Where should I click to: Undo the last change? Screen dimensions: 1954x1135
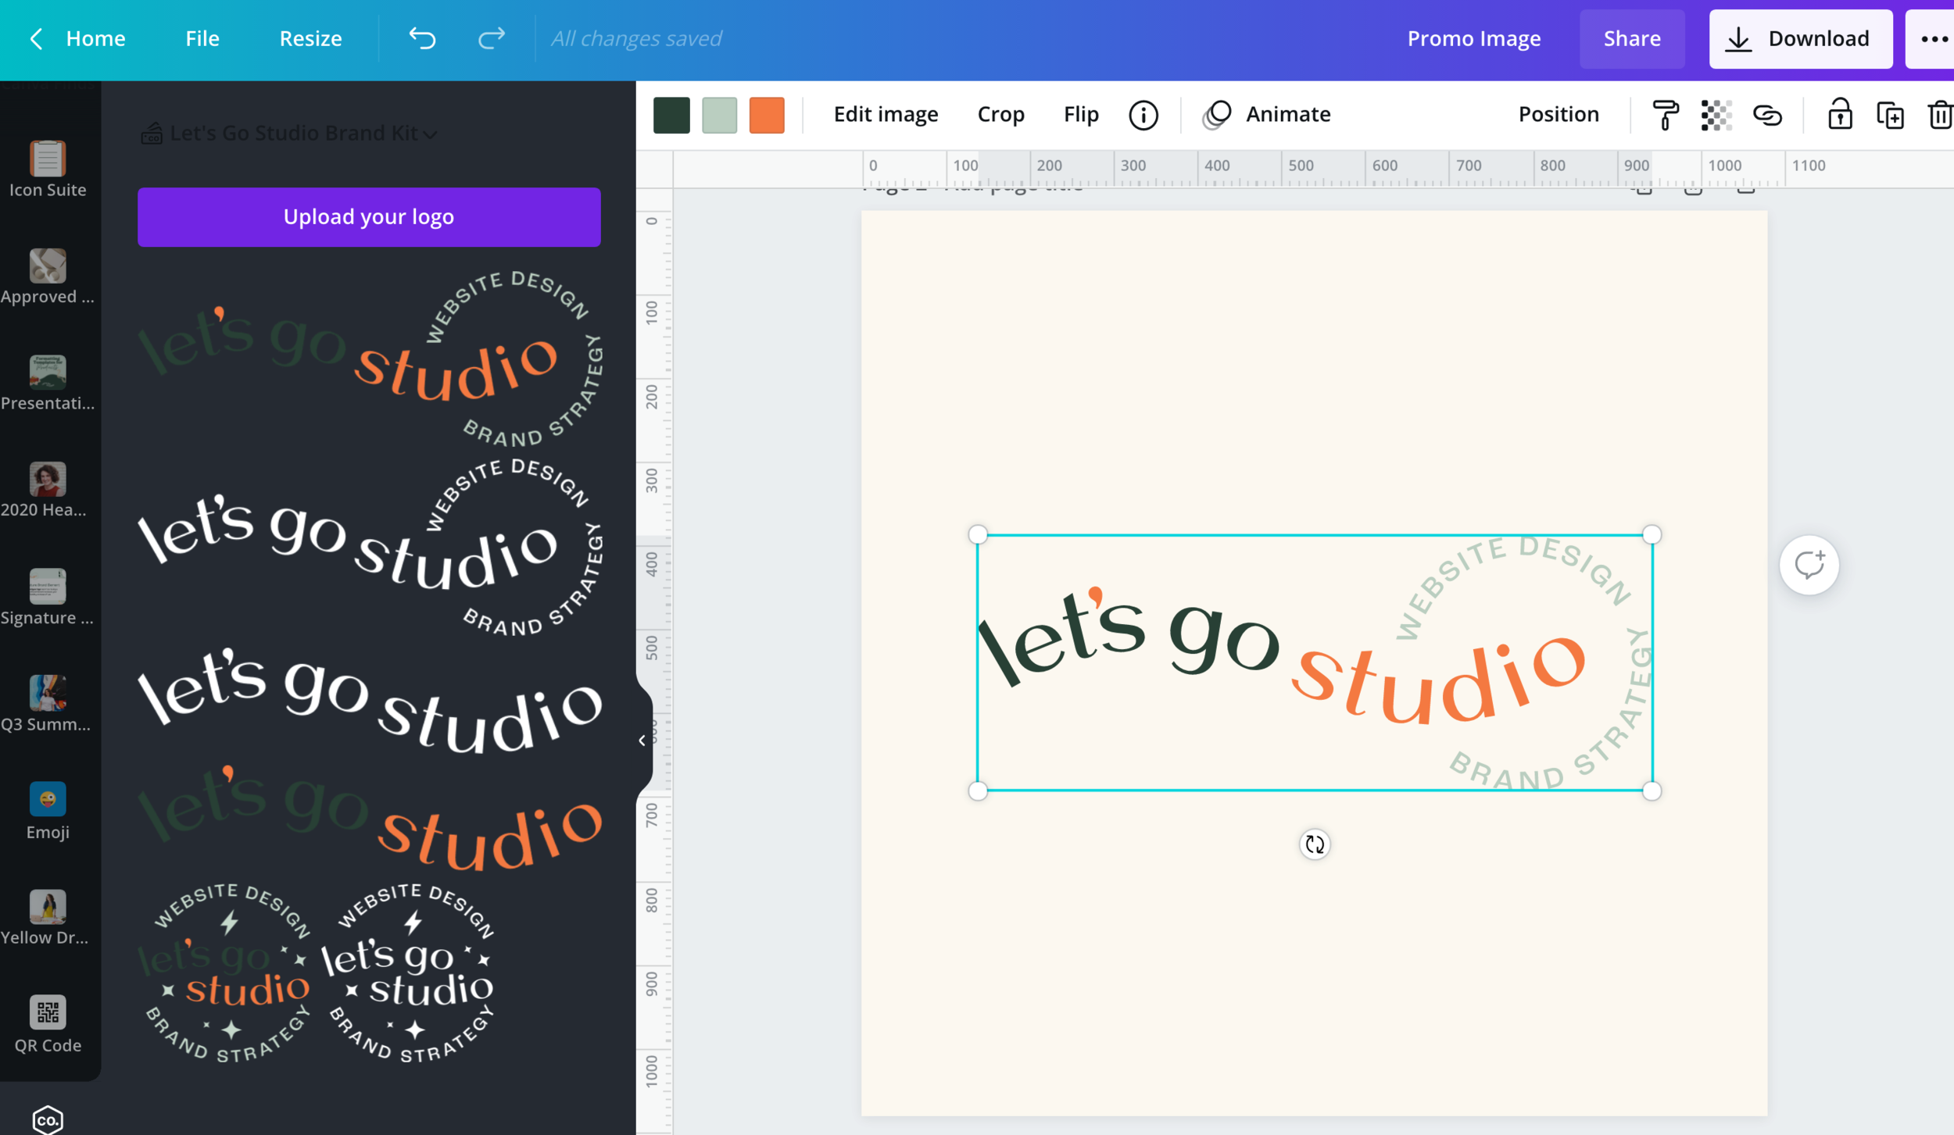(x=421, y=38)
